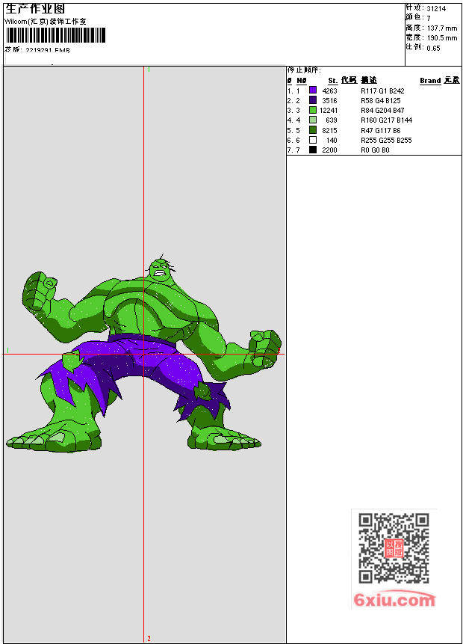
Task: Click the 'N#' column header
Action: pos(302,81)
